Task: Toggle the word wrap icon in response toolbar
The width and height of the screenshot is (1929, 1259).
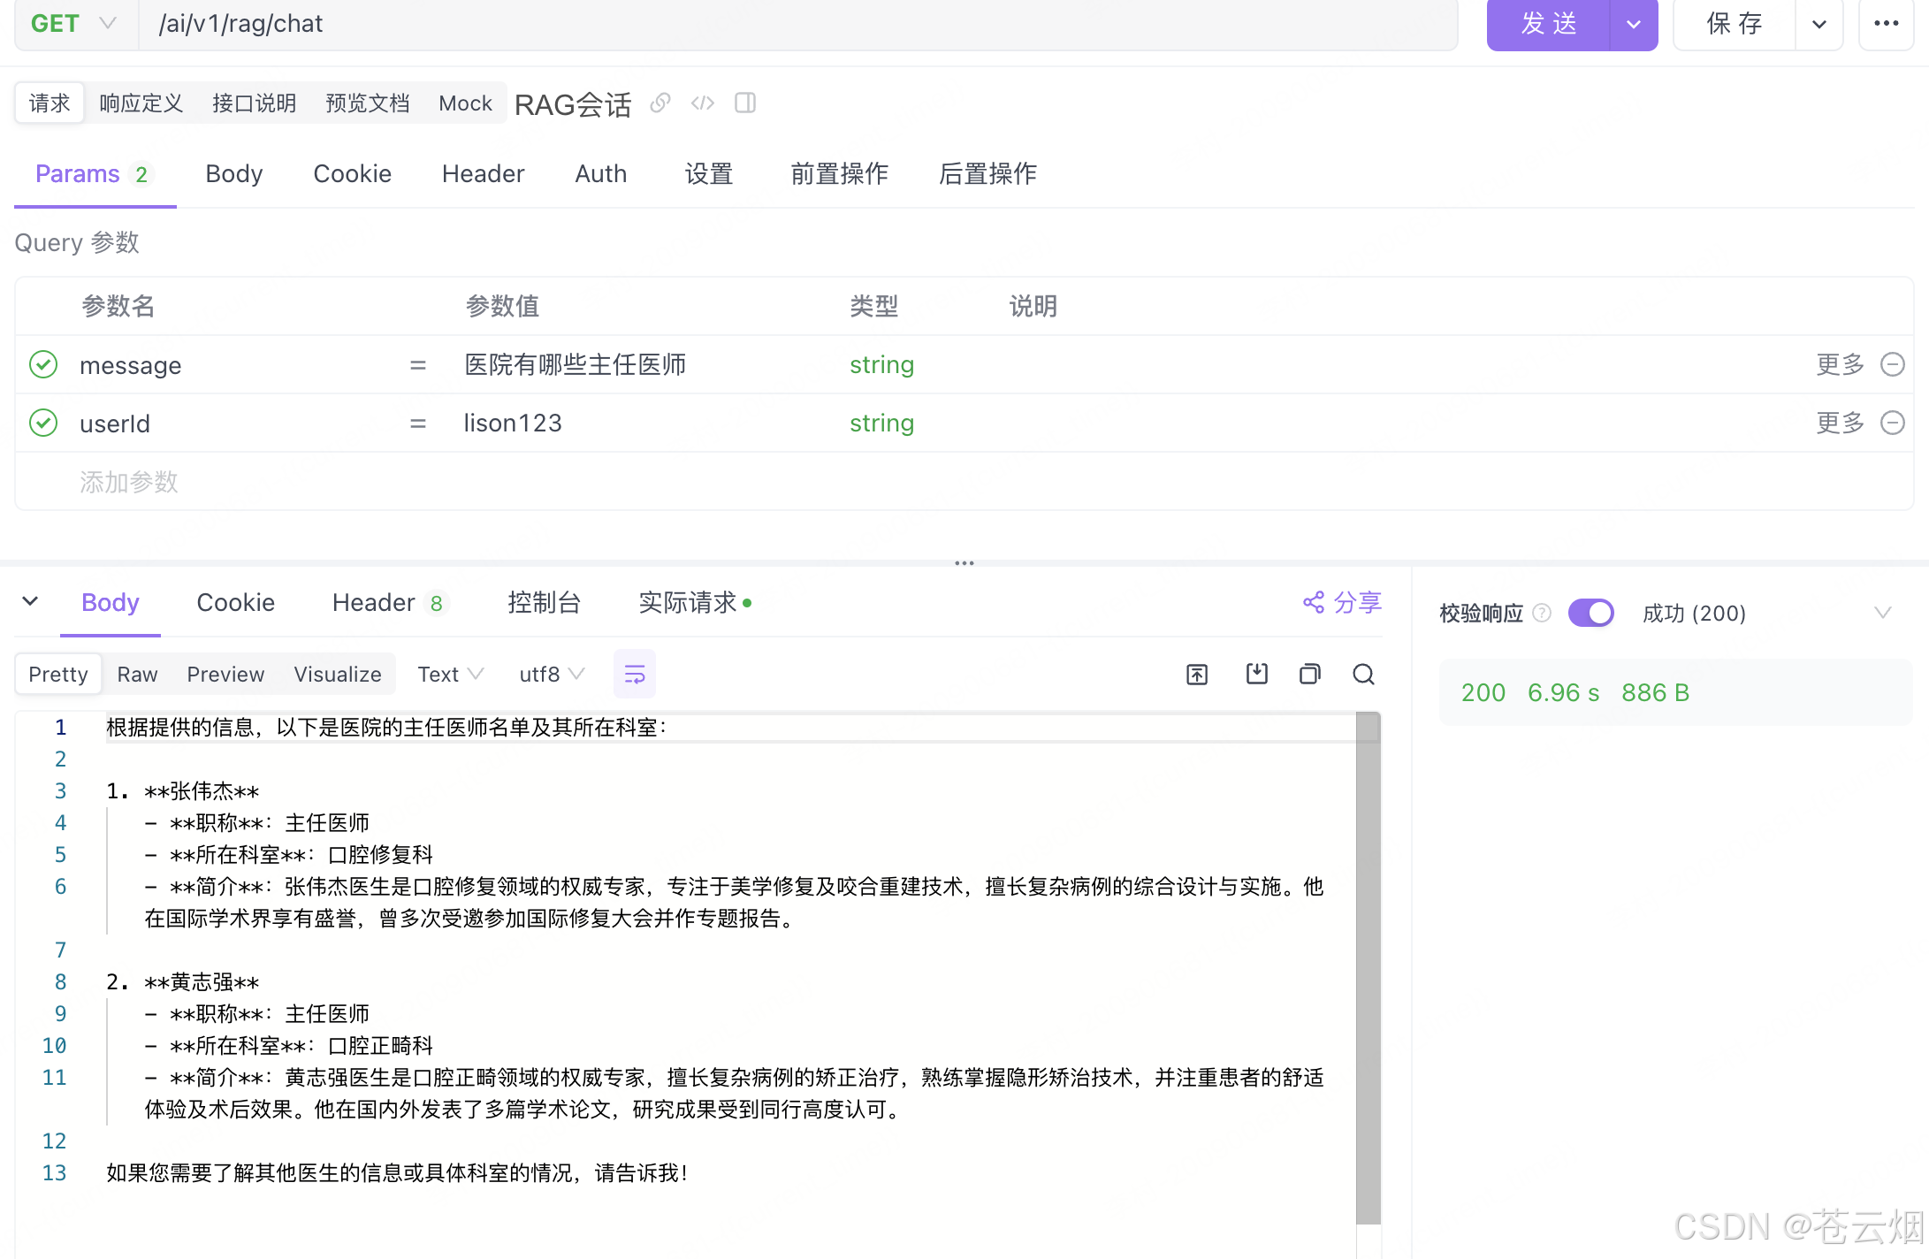Action: pos(635,675)
